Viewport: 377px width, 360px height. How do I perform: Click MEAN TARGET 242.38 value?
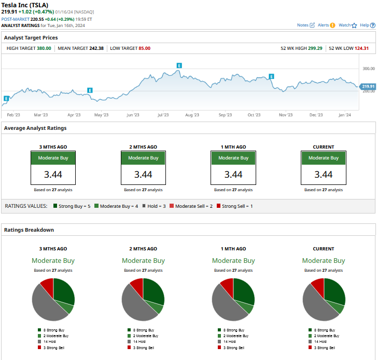click(96, 48)
